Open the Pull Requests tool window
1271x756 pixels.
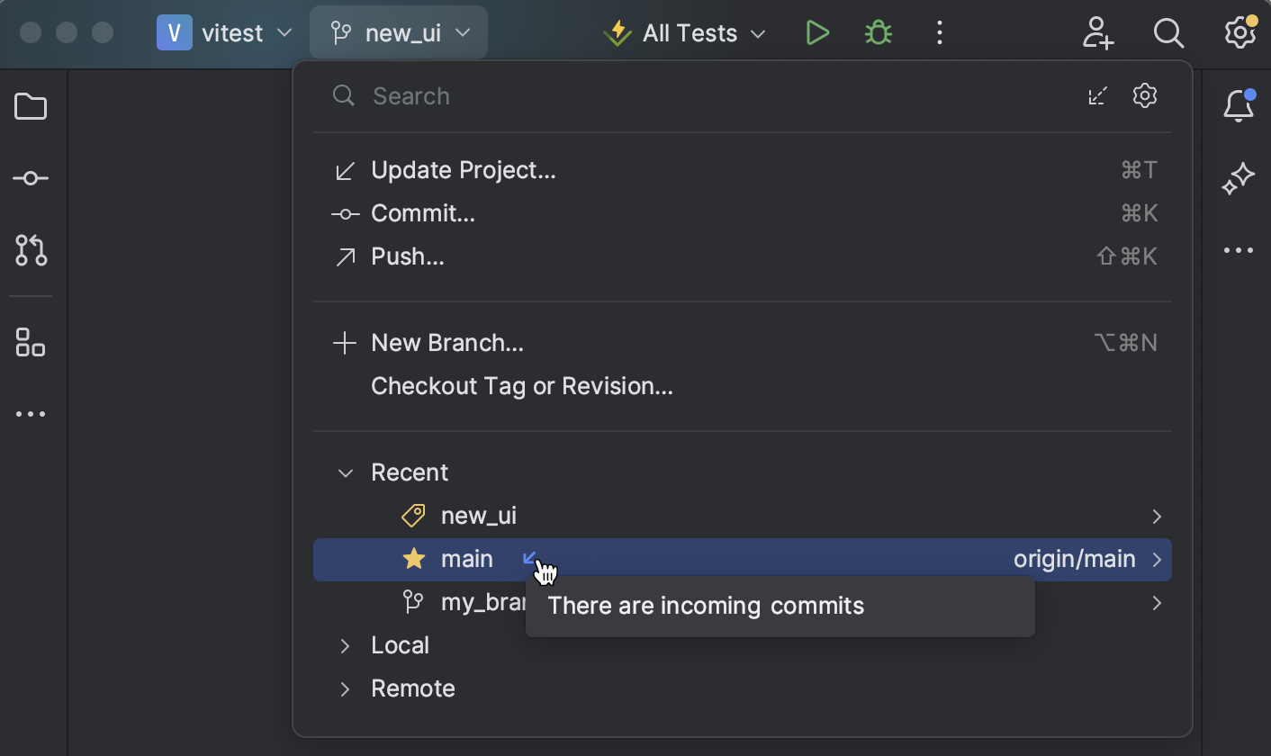coord(30,251)
